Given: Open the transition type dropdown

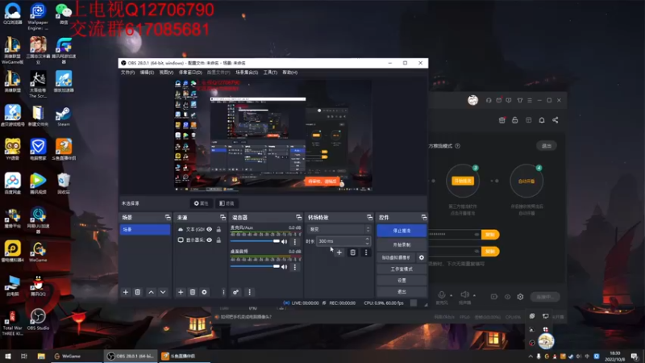Looking at the screenshot, I should click(x=339, y=229).
